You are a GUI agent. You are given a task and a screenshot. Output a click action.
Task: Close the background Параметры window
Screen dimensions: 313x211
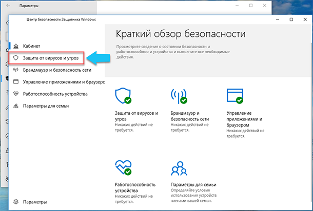(x=264, y=6)
